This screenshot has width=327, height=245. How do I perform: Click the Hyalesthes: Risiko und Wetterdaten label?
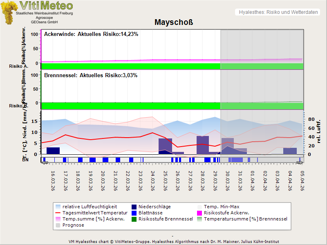(278, 12)
